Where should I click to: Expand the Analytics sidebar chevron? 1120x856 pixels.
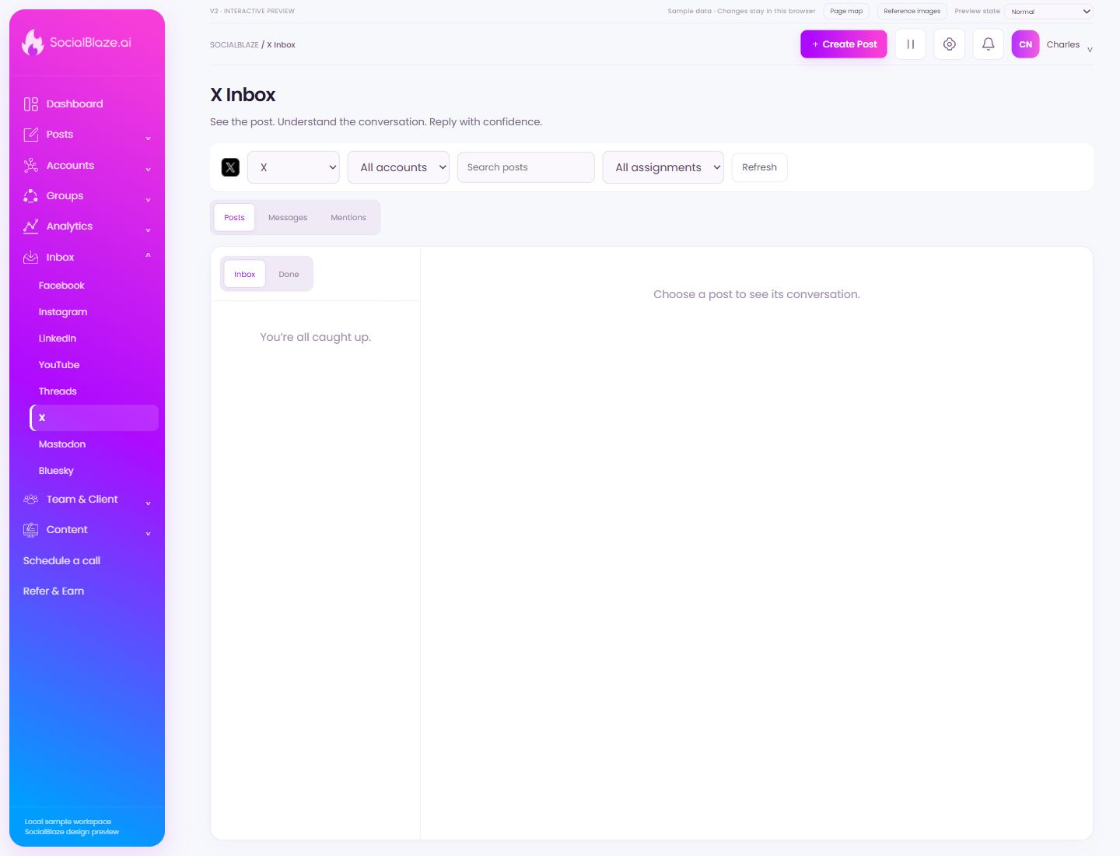(148, 230)
